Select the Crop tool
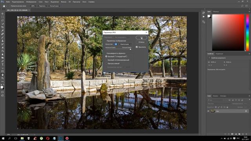Viewport: 251px width, 141px height. pos(2,27)
